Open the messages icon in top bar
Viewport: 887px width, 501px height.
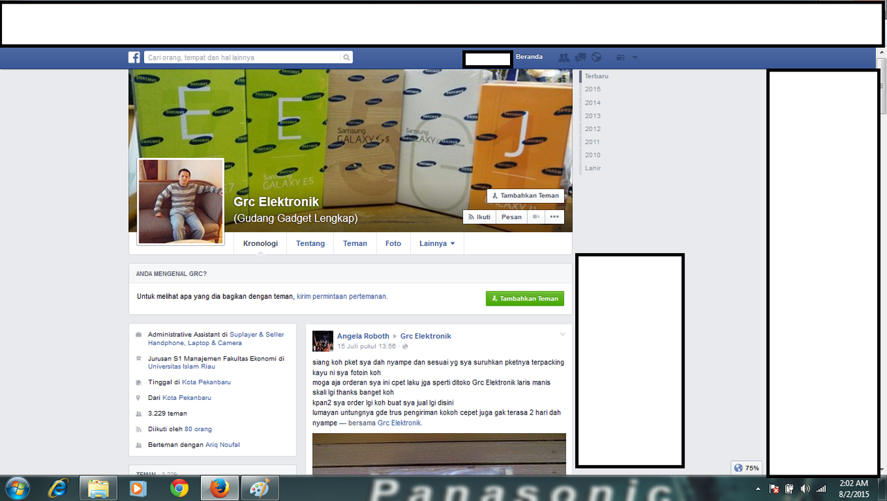click(x=581, y=57)
